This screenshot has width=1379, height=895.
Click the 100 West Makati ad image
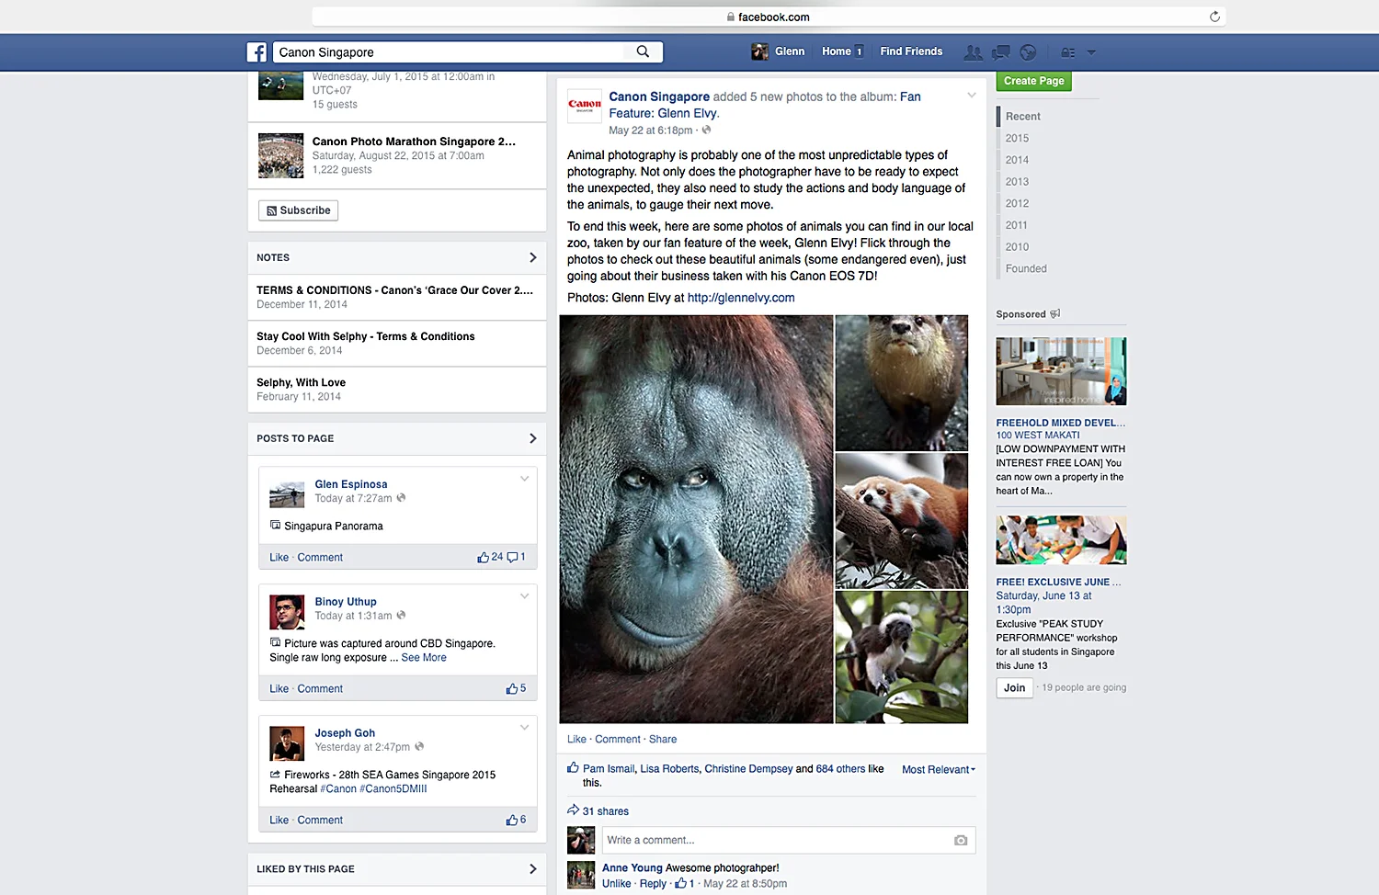click(x=1061, y=371)
